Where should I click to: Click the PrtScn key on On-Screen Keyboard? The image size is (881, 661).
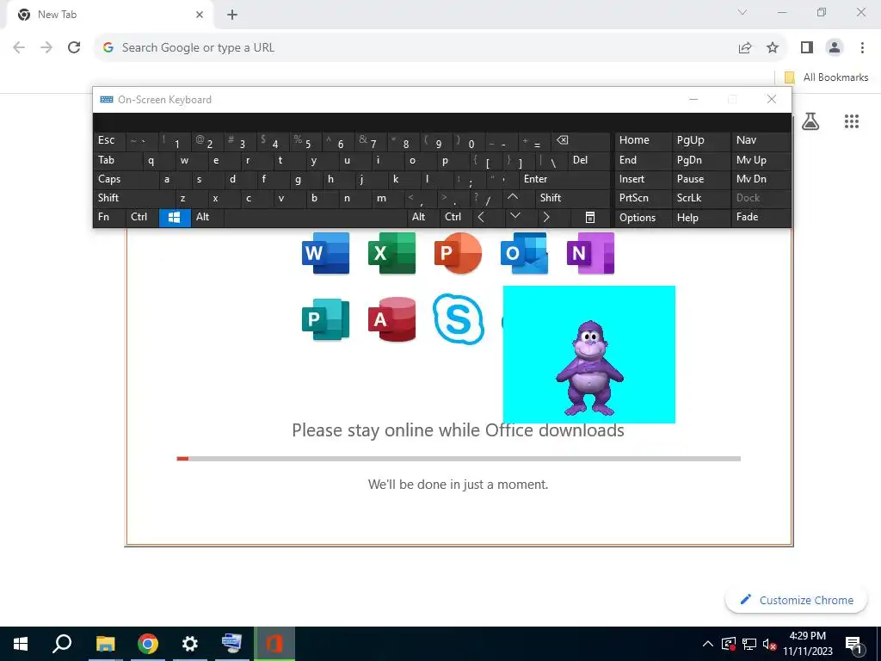pos(644,198)
